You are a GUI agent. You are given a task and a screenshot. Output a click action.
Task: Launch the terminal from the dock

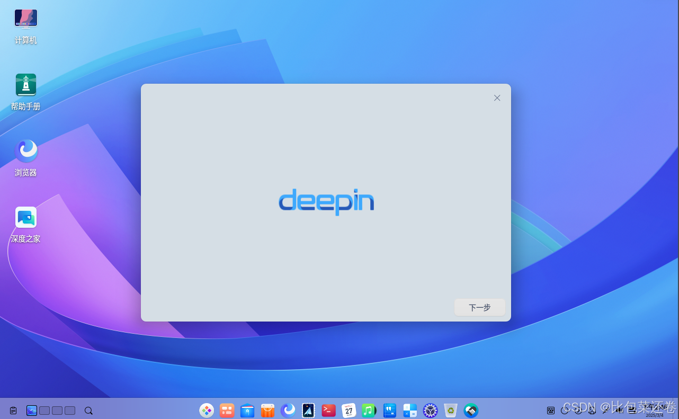point(329,410)
